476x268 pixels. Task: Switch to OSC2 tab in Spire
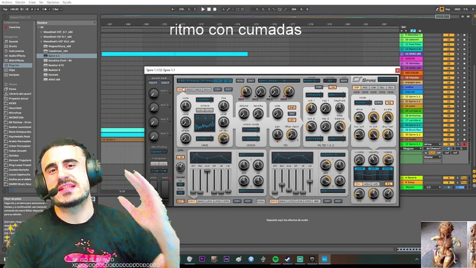click(190, 89)
